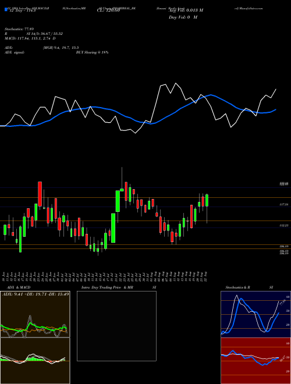Screen dimensions: 291x384
Task: Click the blue moving average line's highest crest
Action: [211, 95]
